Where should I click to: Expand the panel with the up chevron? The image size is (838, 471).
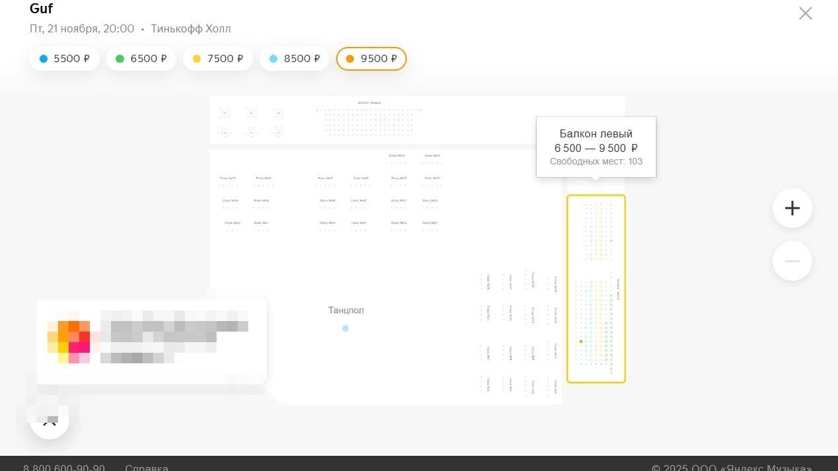tap(50, 423)
